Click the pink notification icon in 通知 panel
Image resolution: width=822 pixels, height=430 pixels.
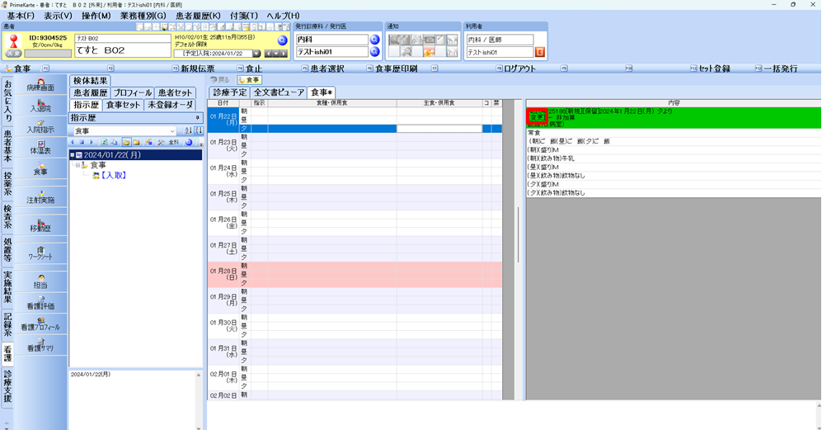(429, 52)
